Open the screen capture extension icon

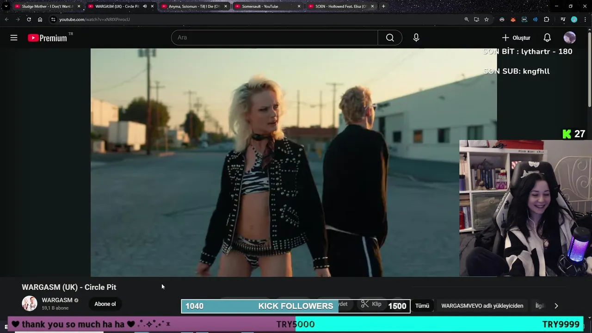[524, 19]
